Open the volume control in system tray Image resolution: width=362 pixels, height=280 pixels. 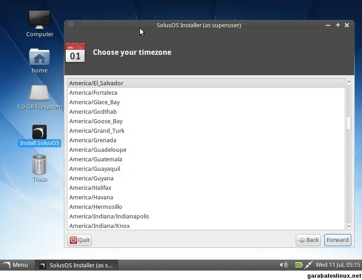(284, 265)
